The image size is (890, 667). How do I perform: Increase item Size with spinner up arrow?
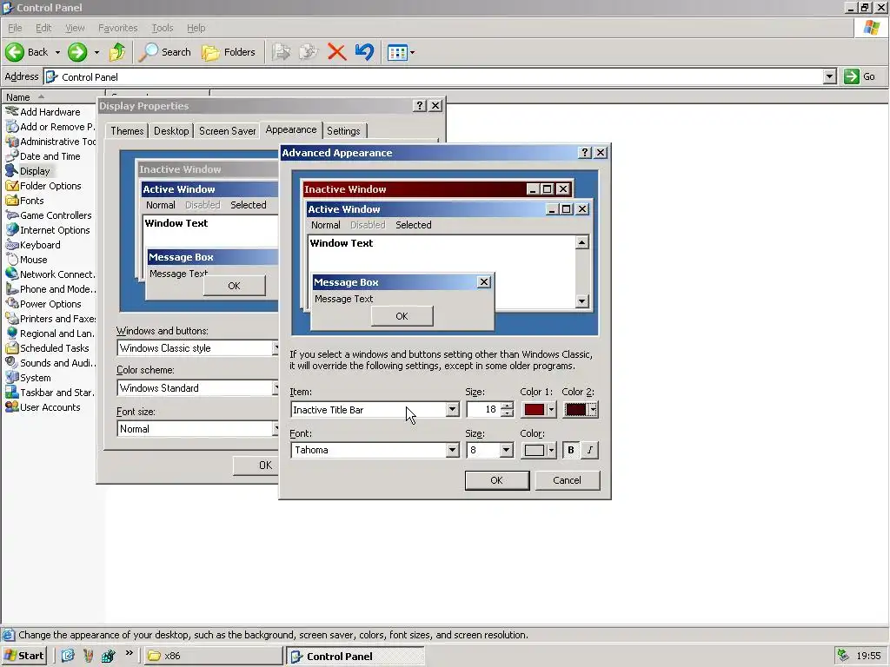[x=507, y=406]
